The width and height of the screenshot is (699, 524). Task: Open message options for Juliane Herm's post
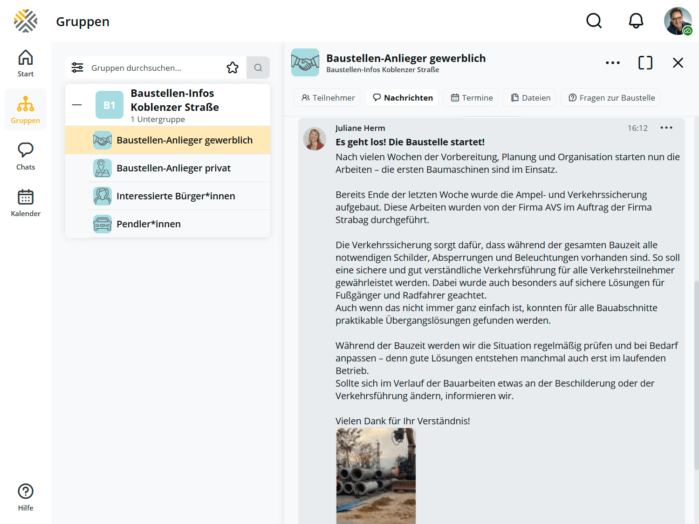coord(666,128)
